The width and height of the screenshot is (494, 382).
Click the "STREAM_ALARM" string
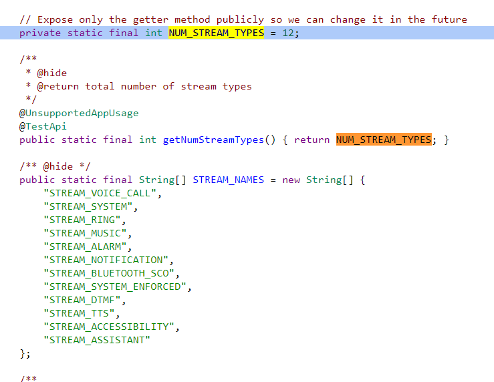coord(85,246)
